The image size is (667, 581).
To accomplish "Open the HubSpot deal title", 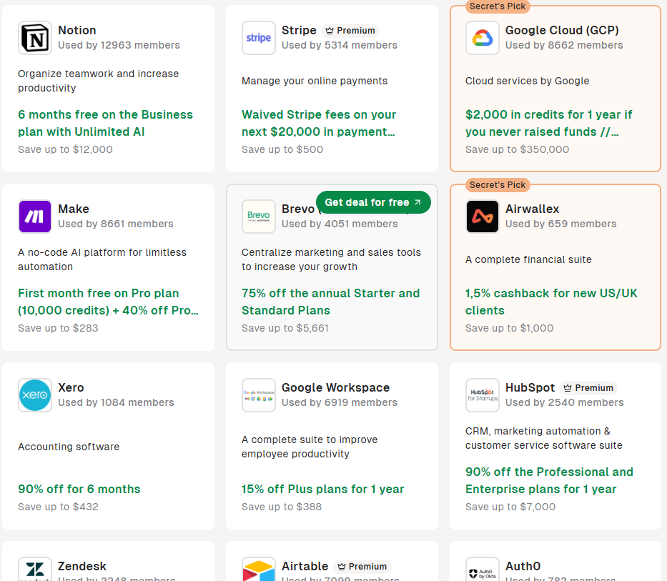I will 530,387.
